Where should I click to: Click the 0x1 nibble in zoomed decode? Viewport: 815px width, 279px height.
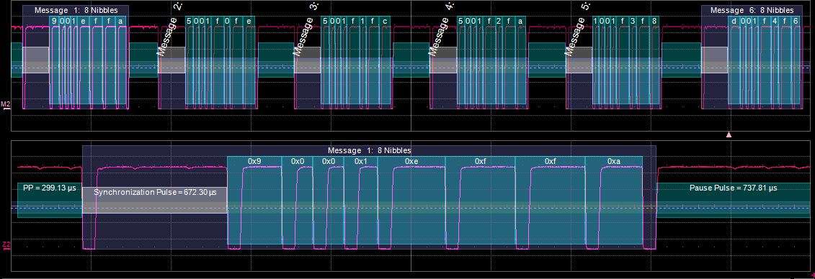[361, 161]
